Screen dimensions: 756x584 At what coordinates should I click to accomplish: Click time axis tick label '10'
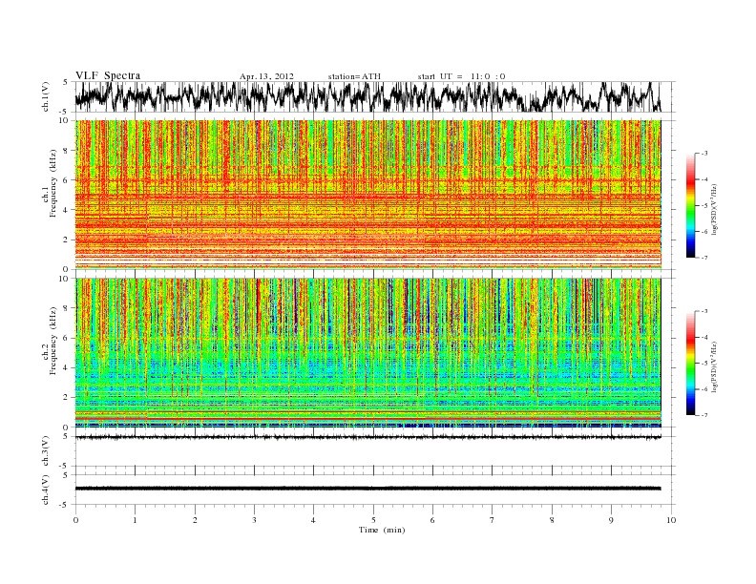tap(671, 520)
